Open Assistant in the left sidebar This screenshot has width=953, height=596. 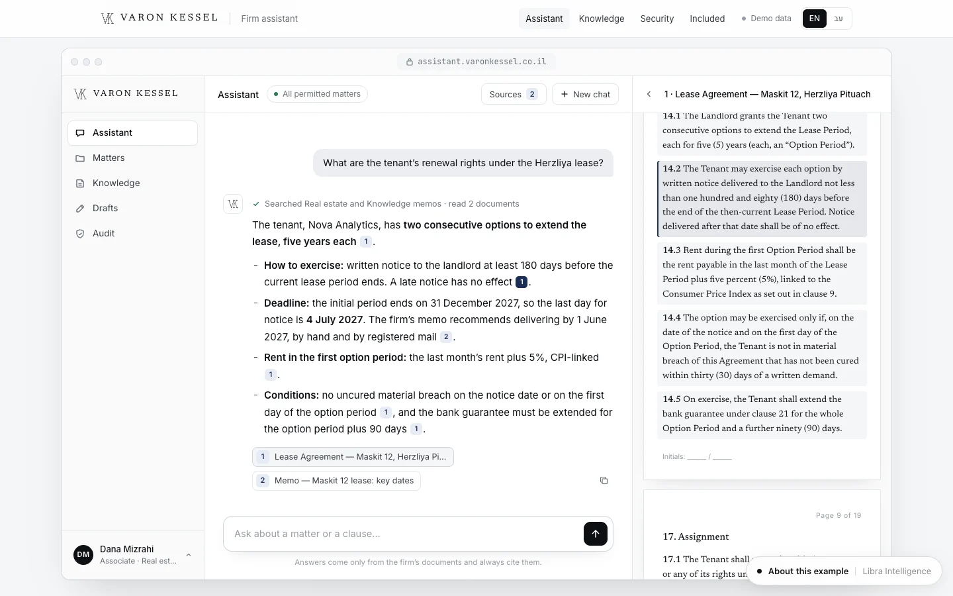pyautogui.click(x=132, y=132)
